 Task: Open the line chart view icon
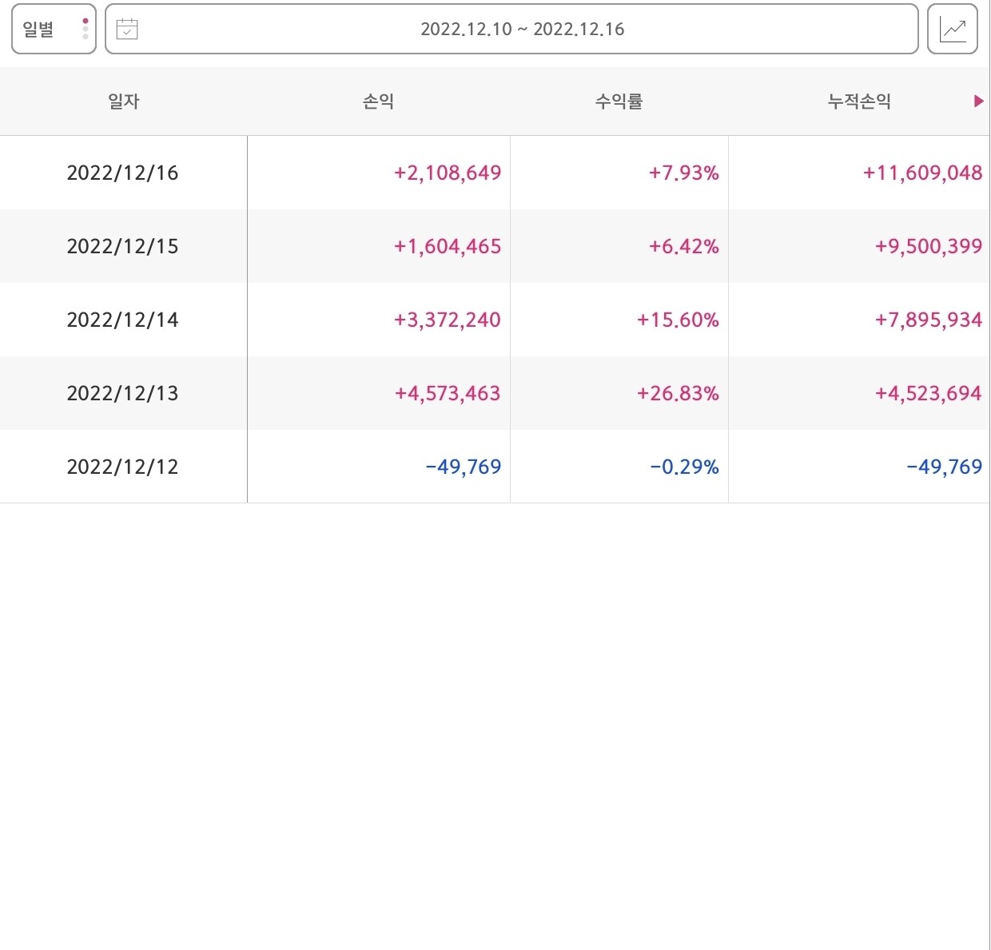coord(953,30)
